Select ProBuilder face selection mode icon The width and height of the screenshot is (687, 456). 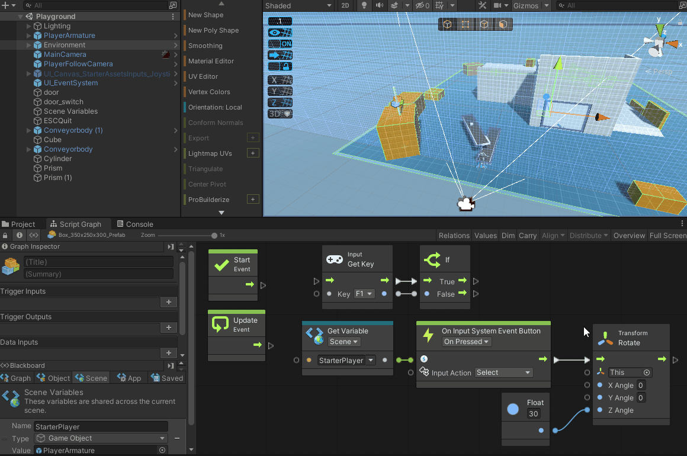(502, 24)
